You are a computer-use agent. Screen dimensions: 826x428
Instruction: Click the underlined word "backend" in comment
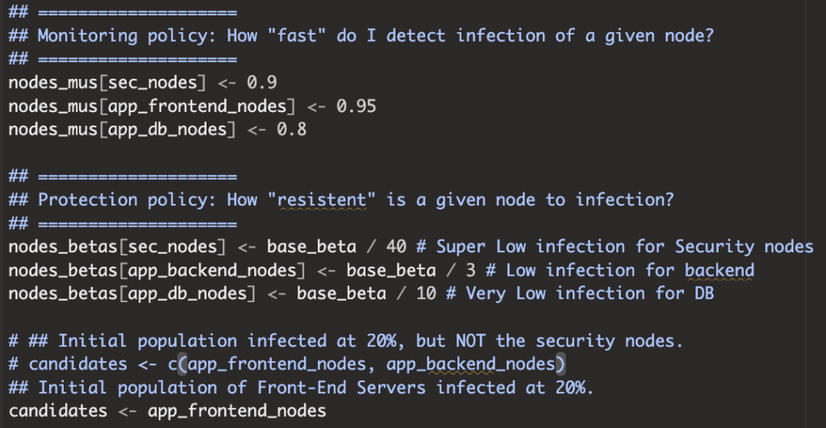[719, 271]
